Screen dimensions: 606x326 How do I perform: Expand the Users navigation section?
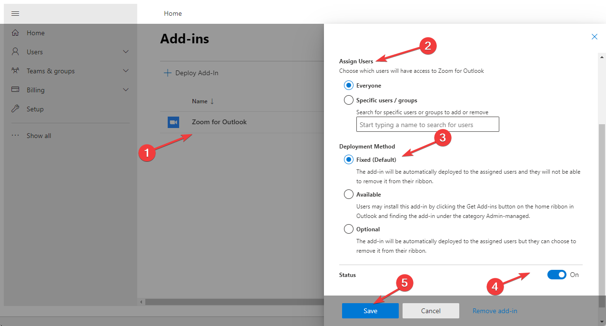click(125, 51)
